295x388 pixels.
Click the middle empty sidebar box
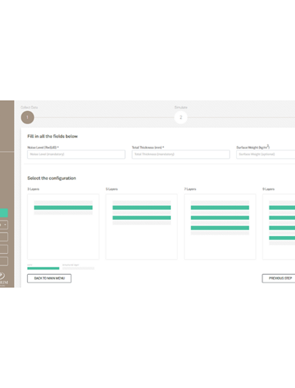(4, 249)
